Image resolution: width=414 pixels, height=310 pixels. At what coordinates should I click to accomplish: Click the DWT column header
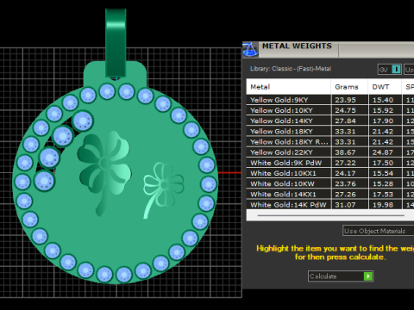coord(385,87)
